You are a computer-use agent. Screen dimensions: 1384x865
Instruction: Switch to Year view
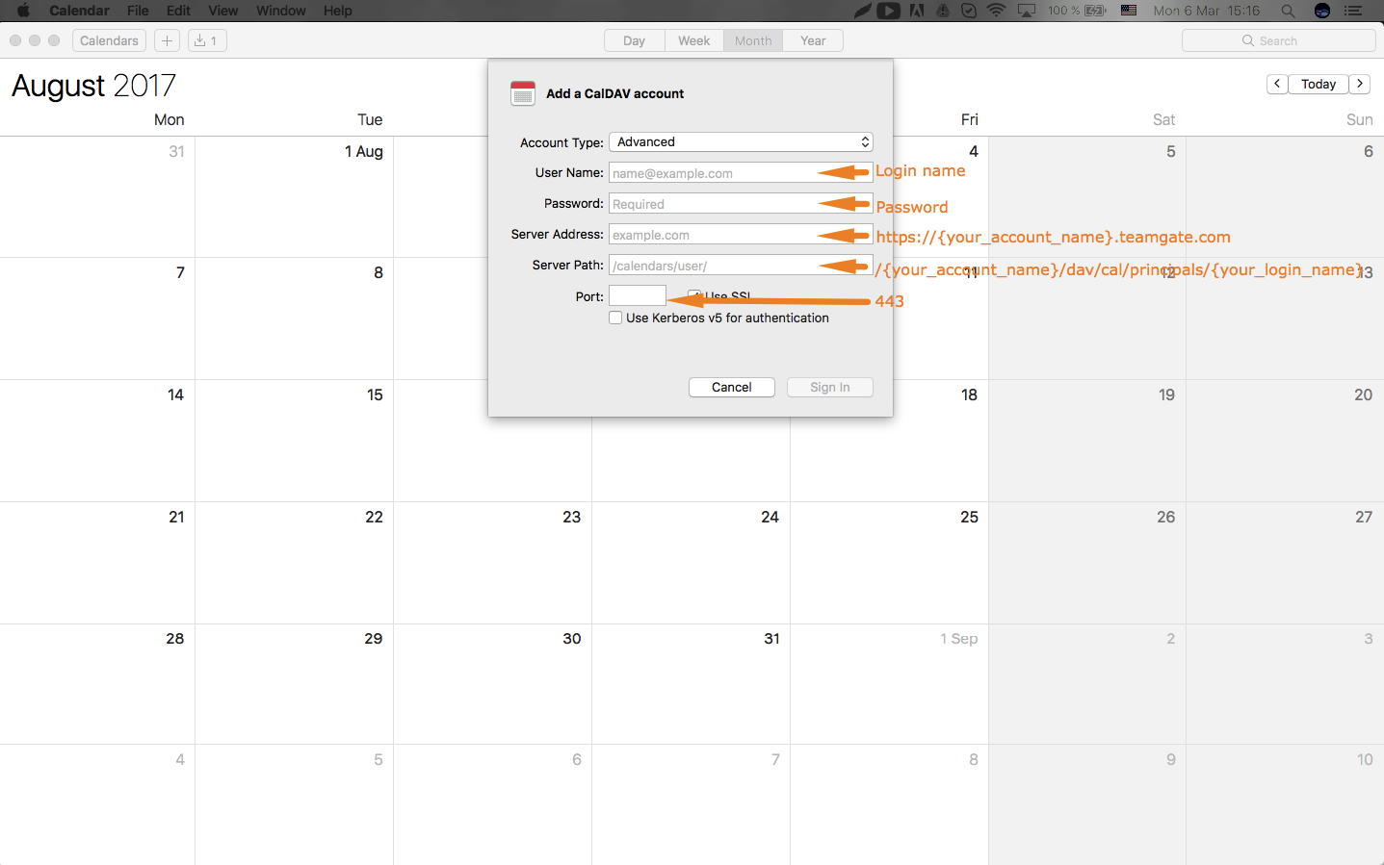point(813,40)
